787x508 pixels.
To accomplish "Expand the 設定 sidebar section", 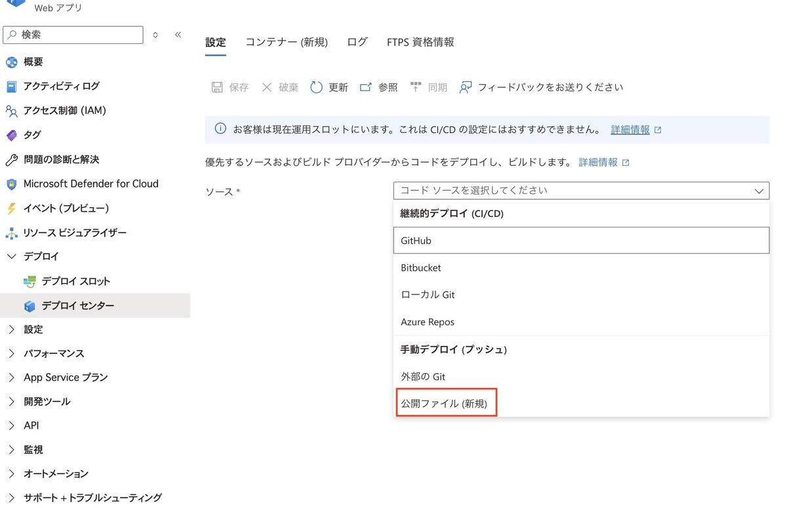I will click(x=11, y=330).
